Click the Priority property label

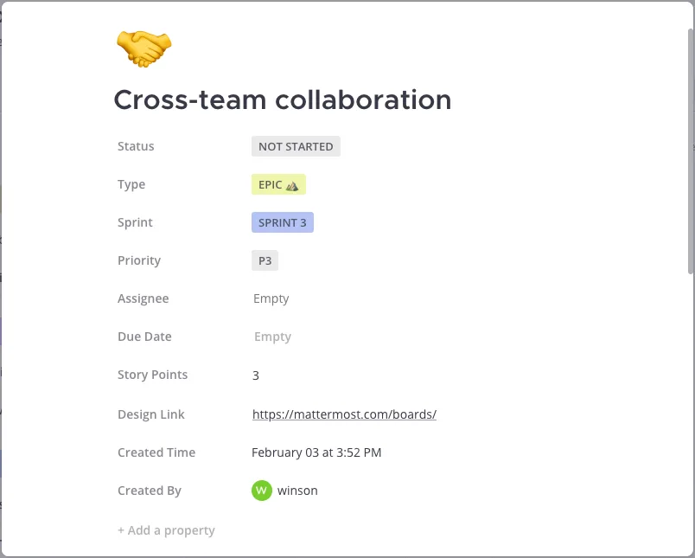139,260
